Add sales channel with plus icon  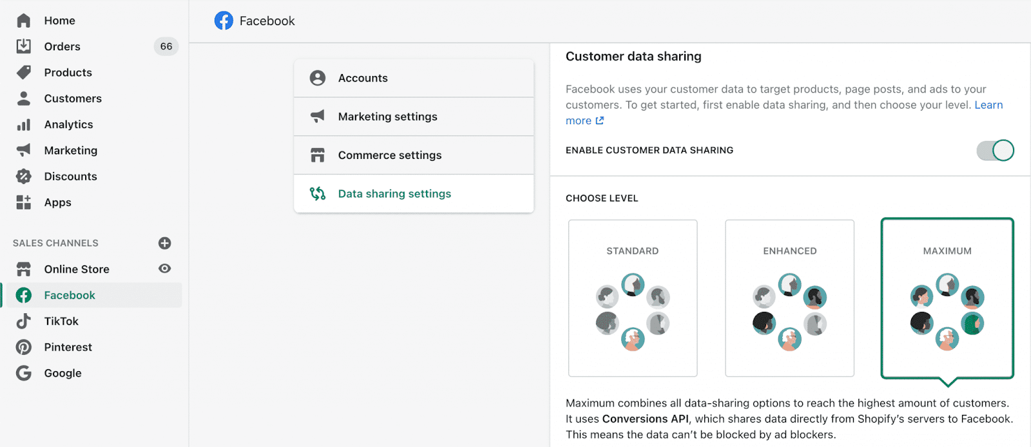[165, 243]
